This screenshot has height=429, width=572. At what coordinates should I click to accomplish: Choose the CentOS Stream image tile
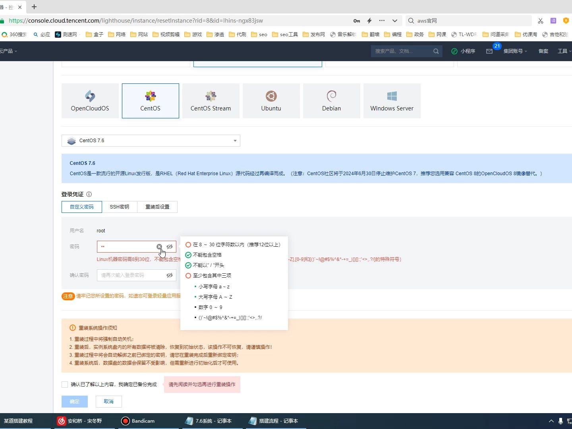pos(211,101)
